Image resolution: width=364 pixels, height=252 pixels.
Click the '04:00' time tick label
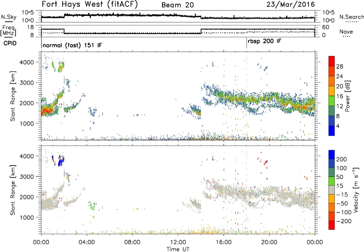click(x=86, y=242)
